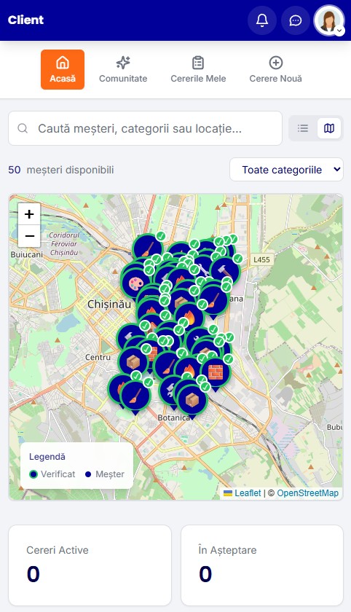
Task: Switch to the Comunitate tab
Action: coord(123,69)
